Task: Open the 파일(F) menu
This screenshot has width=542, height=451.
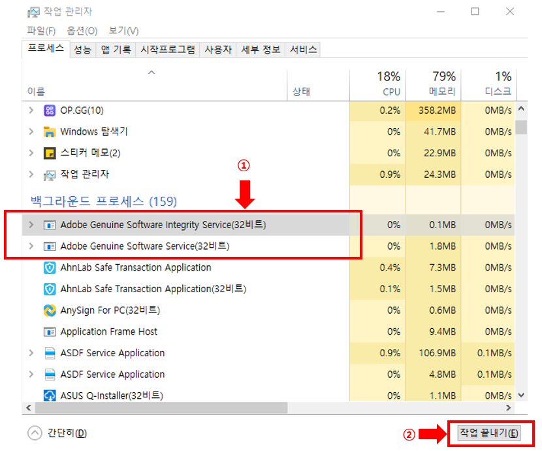Action: (41, 31)
